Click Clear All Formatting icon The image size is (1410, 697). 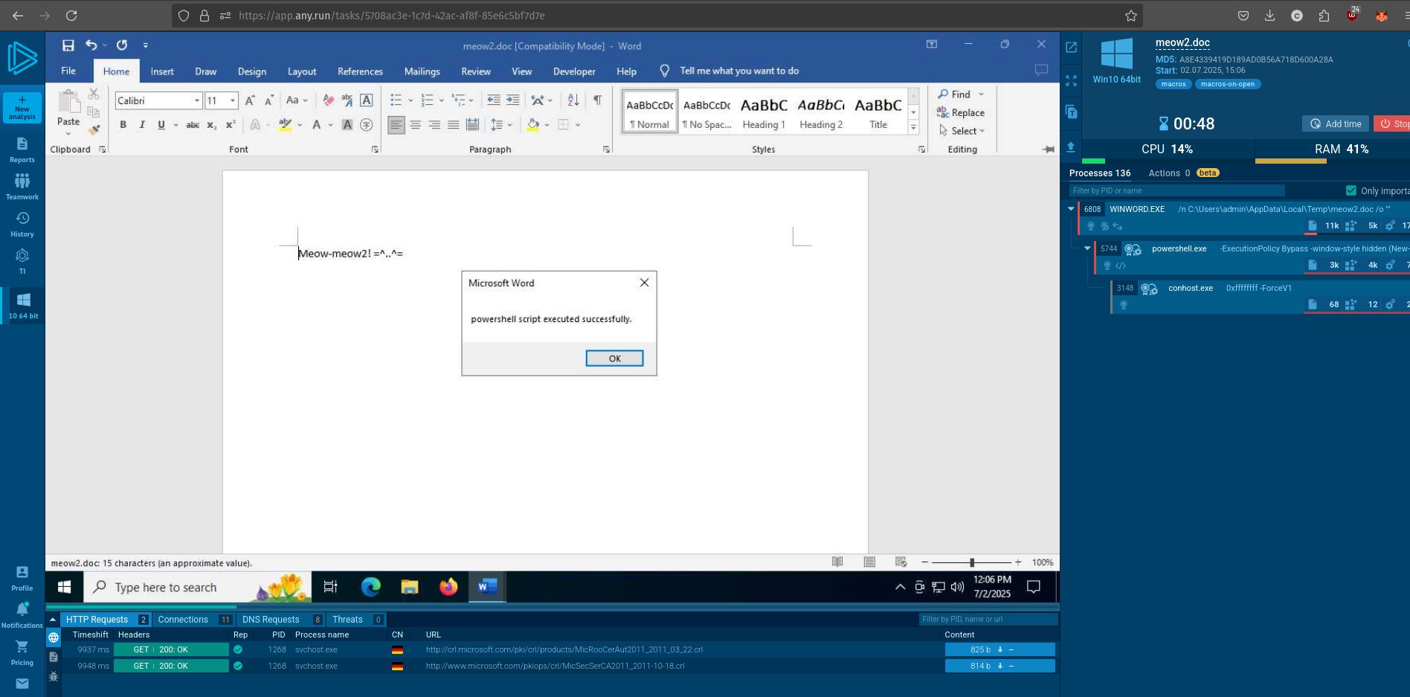point(328,100)
